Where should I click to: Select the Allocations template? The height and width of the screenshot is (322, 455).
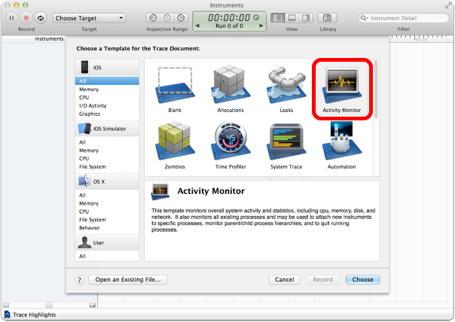pos(231,87)
